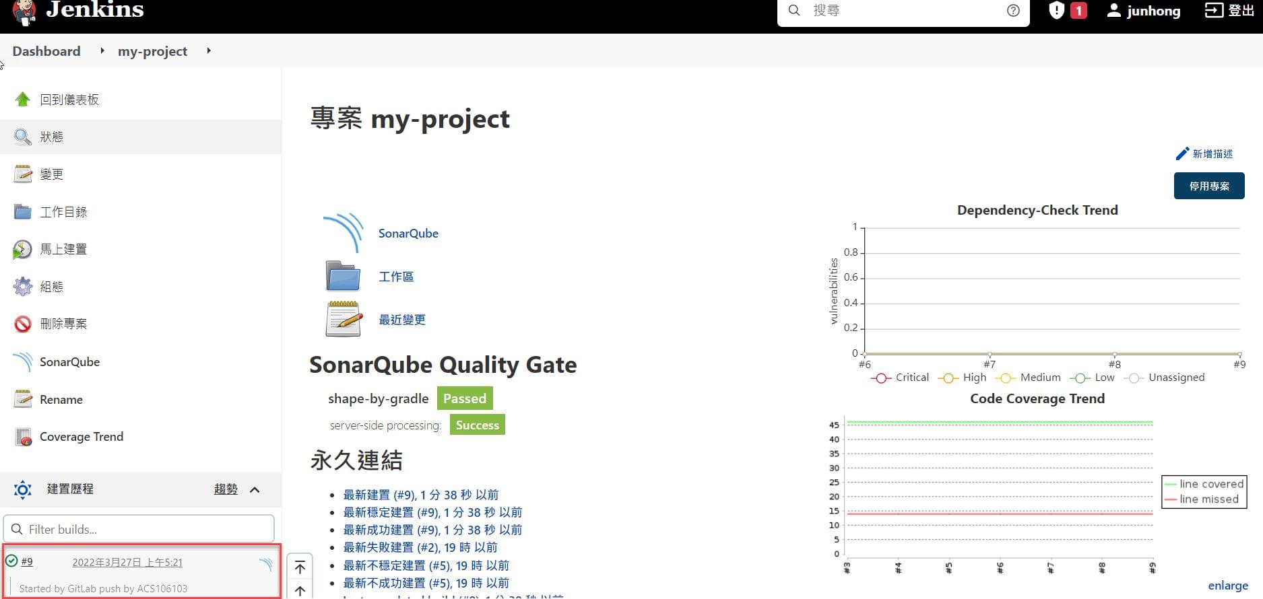Image resolution: width=1263 pixels, height=599 pixels.
Task: Select 狀態 in the sidebar
Action: click(141, 137)
